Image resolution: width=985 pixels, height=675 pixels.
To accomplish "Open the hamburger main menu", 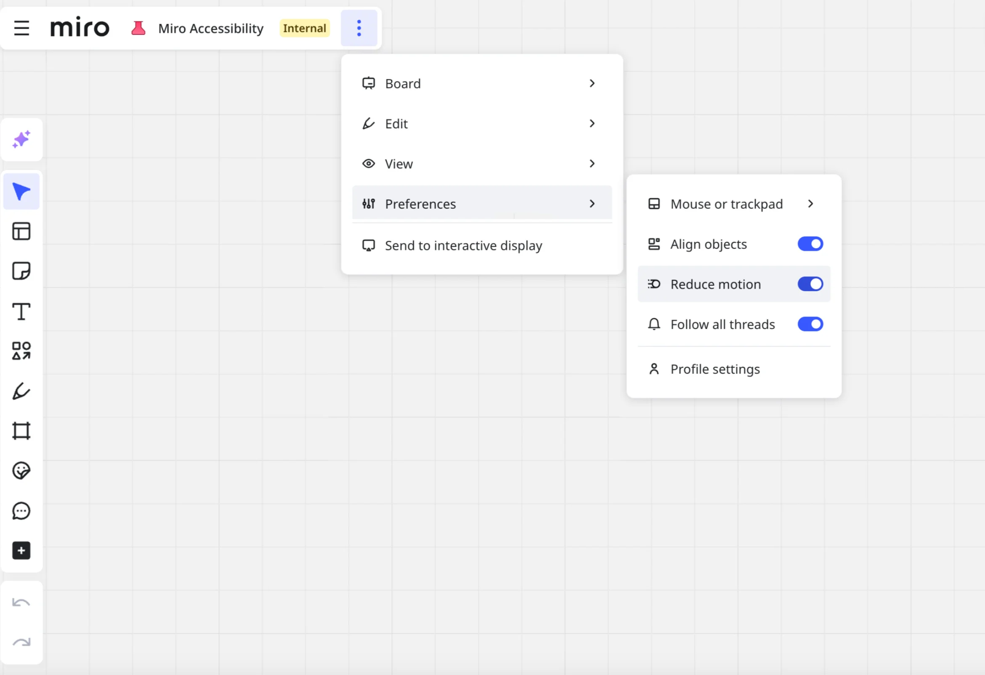I will [21, 29].
